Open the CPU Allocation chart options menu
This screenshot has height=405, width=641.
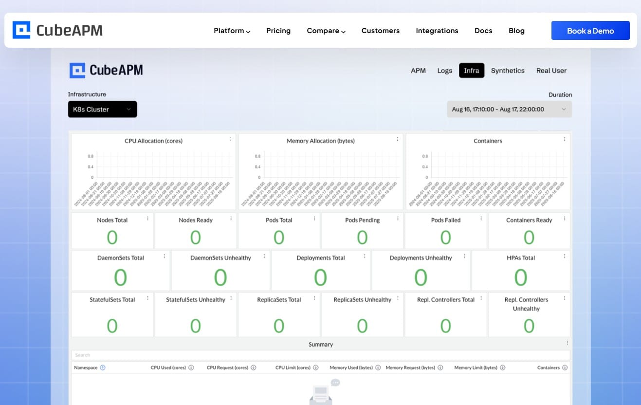[230, 139]
